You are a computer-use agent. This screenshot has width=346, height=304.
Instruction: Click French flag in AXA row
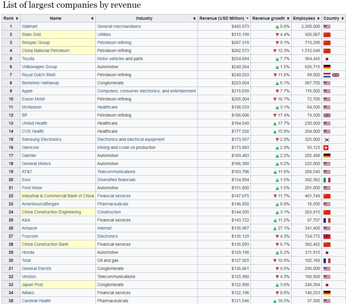(x=327, y=220)
